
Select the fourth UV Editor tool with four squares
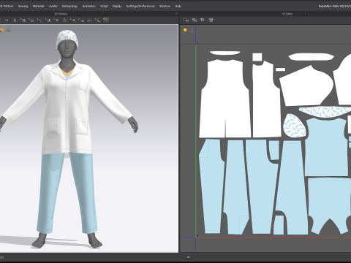click(211, 20)
